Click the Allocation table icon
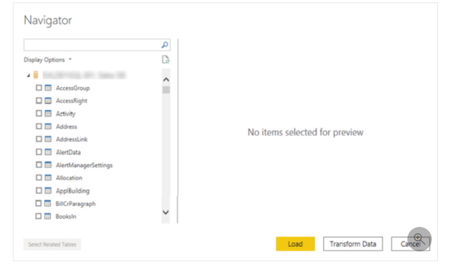452x266 pixels. 48,178
